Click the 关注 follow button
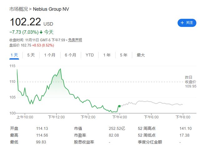Image resolution: width=206 pixels, height=151 pixels. click(x=187, y=23)
